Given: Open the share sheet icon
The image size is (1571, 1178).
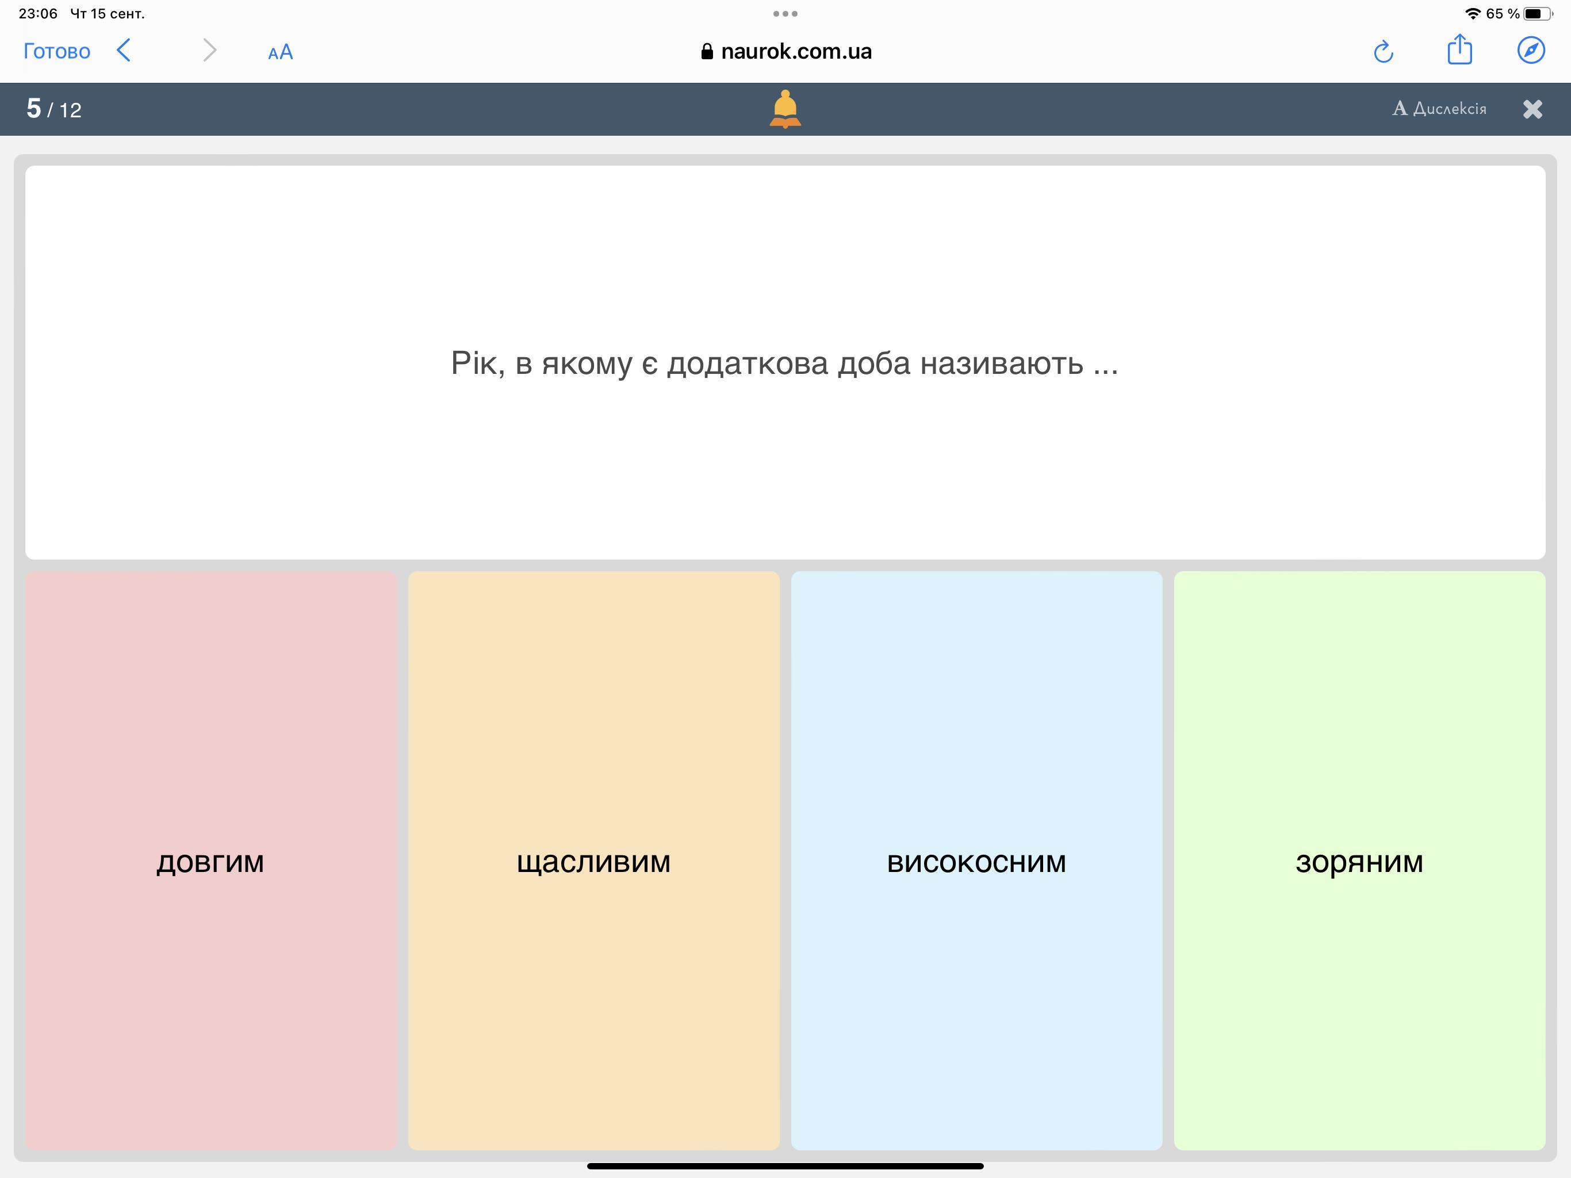Looking at the screenshot, I should click(x=1459, y=49).
